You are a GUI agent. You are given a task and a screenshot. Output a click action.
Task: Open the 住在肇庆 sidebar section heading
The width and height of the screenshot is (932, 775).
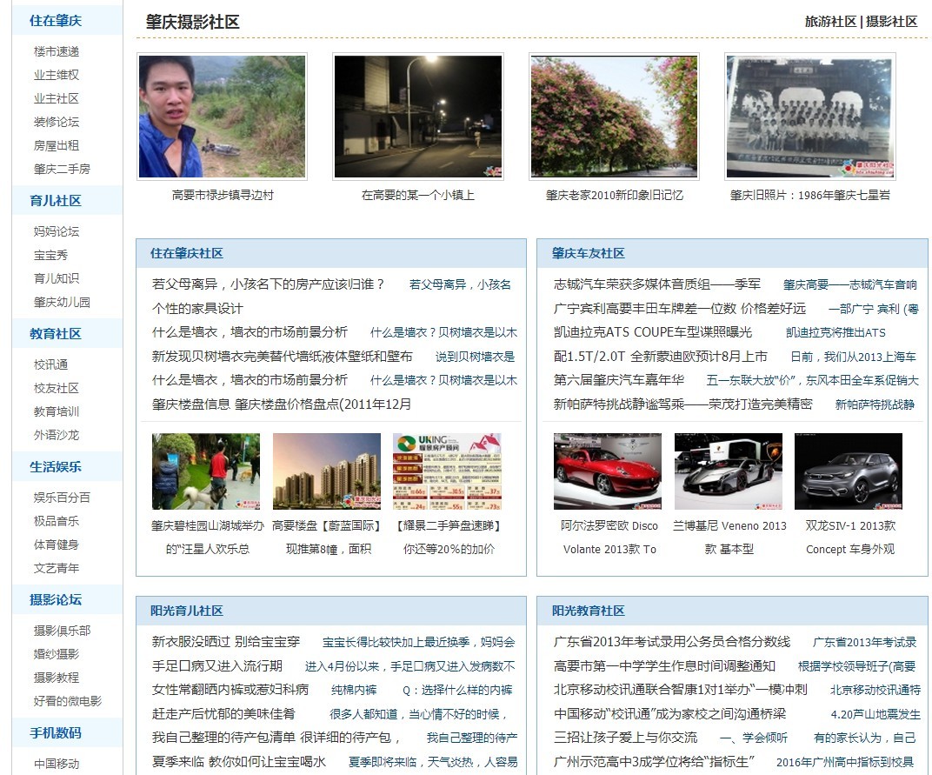pyautogui.click(x=56, y=21)
